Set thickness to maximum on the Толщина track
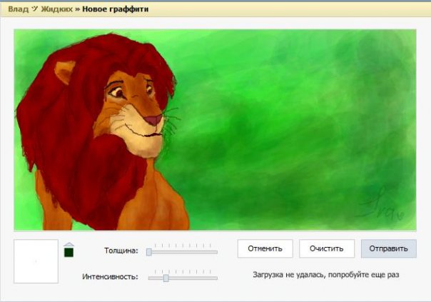 point(216,251)
